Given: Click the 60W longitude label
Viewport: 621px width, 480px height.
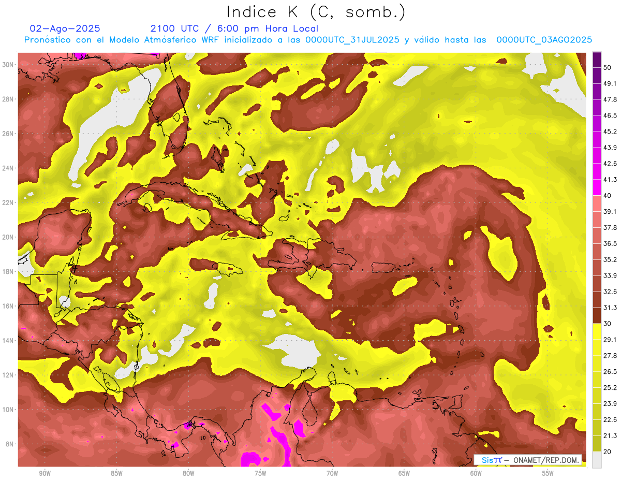Looking at the screenshot, I should [476, 473].
